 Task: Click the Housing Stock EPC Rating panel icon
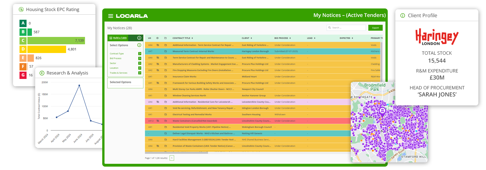[x=21, y=9]
